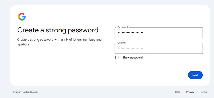The width and height of the screenshot is (214, 98).
Task: Place cursor in masked Password dots
Action: point(131,33)
